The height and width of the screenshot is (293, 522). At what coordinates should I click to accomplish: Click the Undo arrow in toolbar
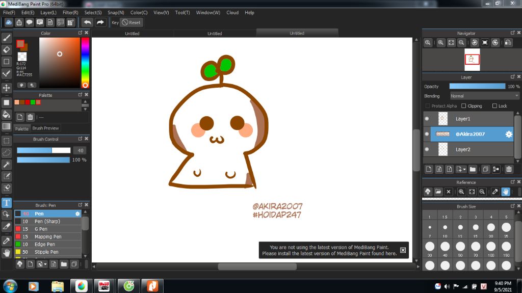[x=87, y=22]
